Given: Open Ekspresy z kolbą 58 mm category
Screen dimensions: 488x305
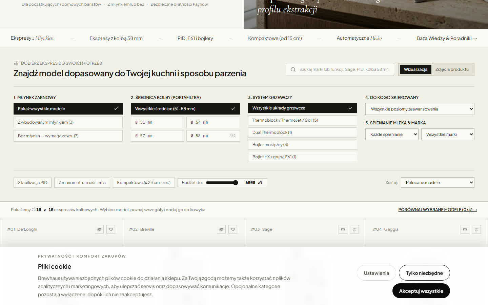Looking at the screenshot, I should (116, 38).
